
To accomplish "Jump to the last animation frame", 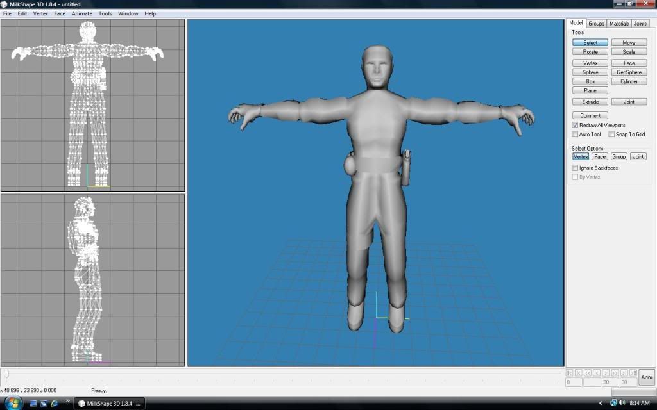I will (633, 373).
